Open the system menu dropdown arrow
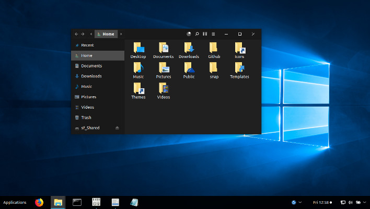Viewport: 370px width, 209px height. coord(365,202)
